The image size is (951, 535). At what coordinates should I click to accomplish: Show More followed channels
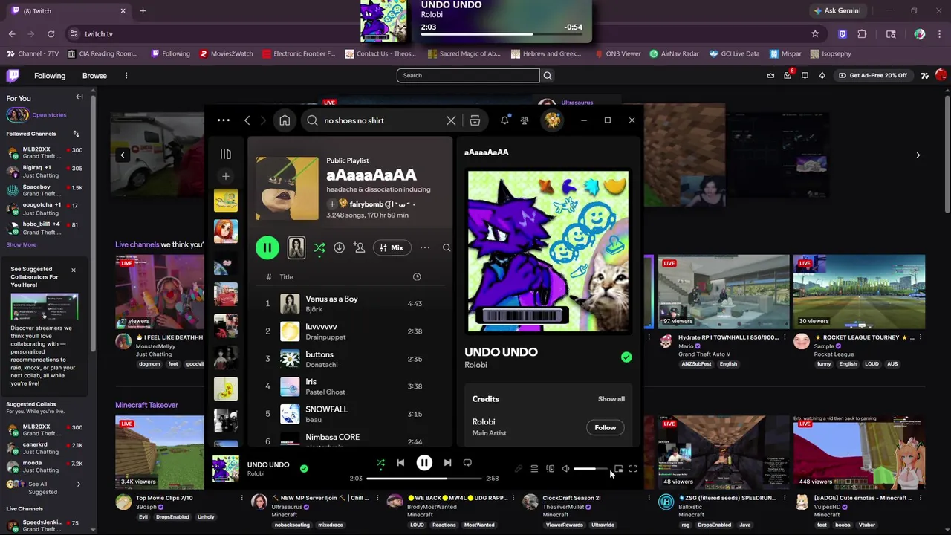pos(22,244)
